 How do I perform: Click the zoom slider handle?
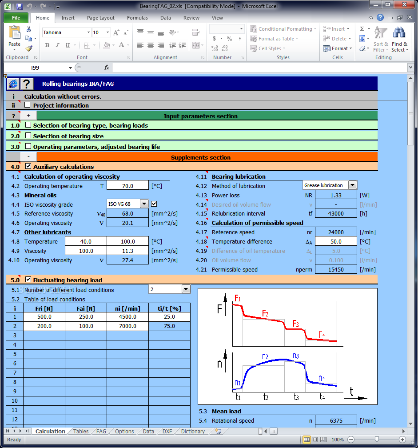click(377, 439)
